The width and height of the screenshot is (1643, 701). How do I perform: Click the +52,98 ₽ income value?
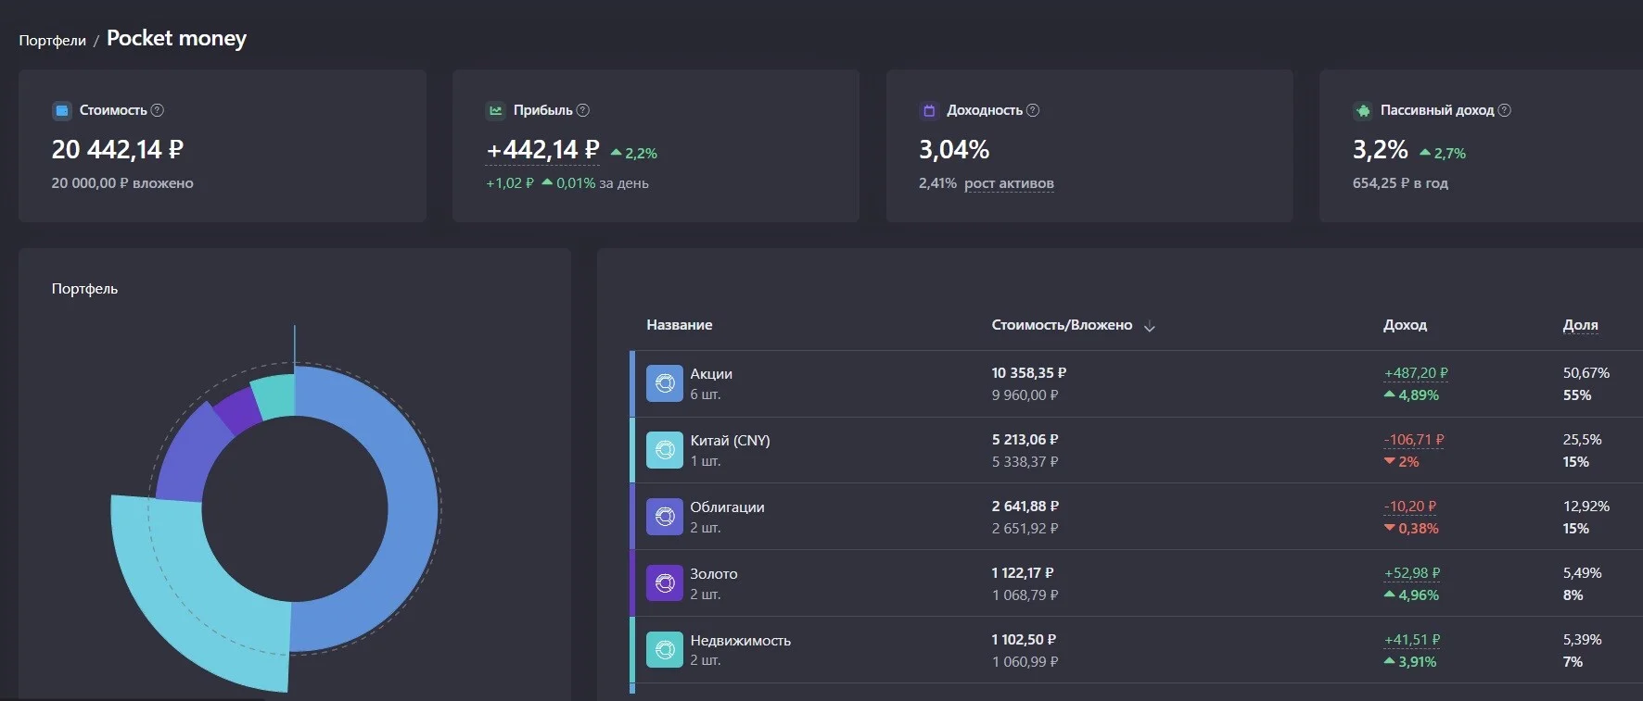(1412, 573)
